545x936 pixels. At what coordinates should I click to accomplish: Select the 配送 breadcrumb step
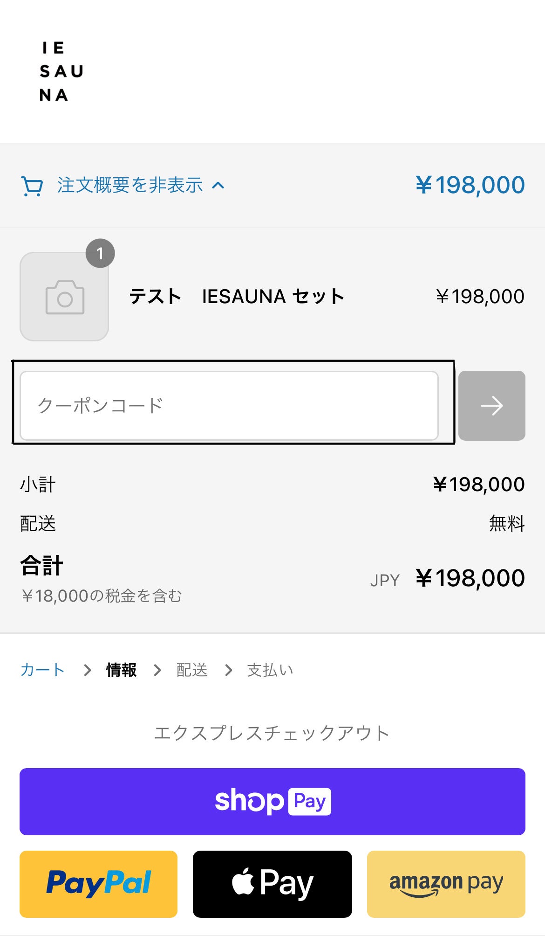click(191, 670)
